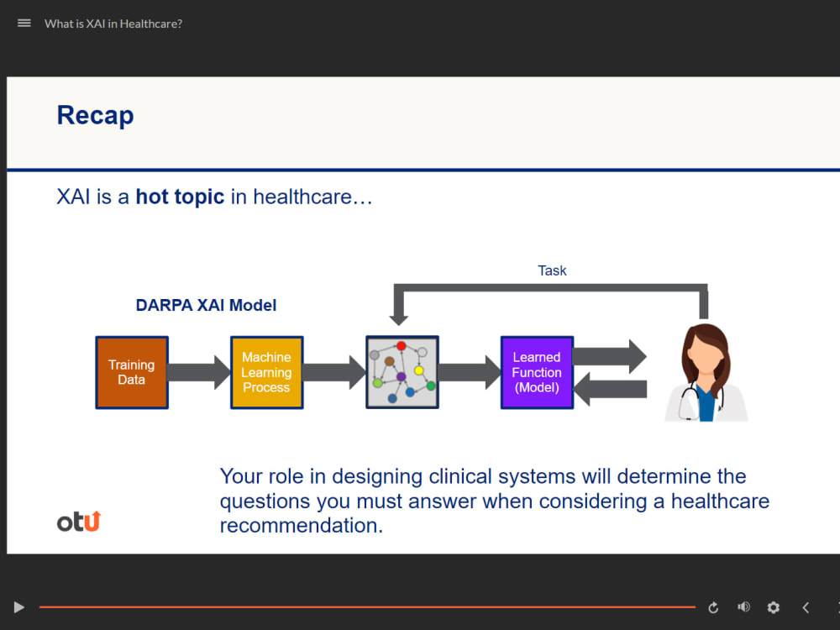Click the 'Recap' slide heading

point(96,115)
